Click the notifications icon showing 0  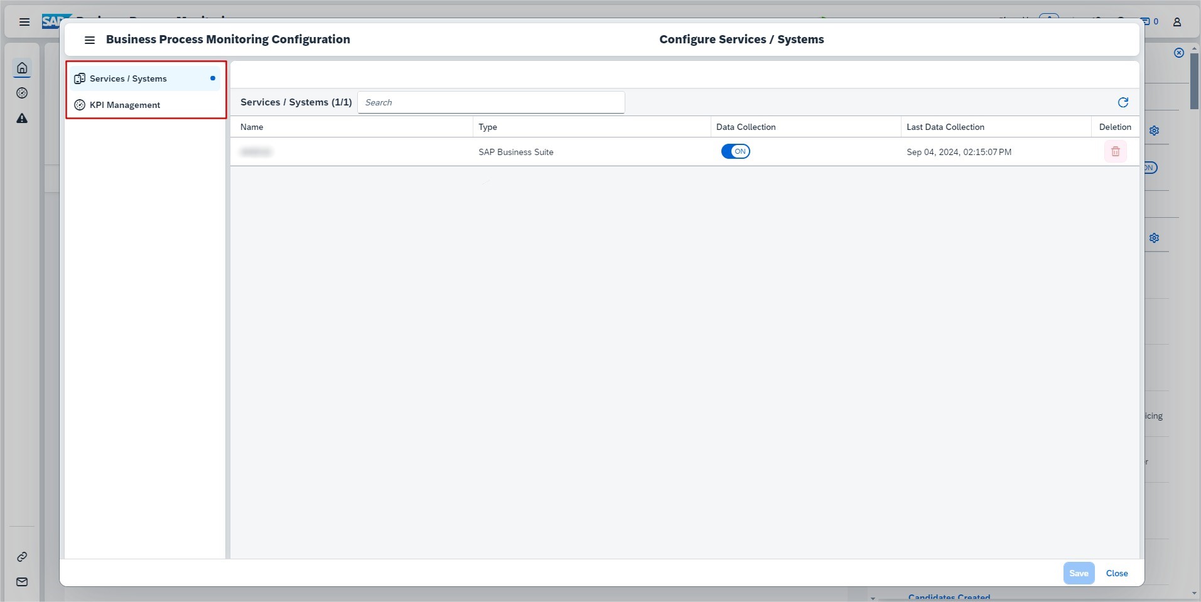point(1150,21)
